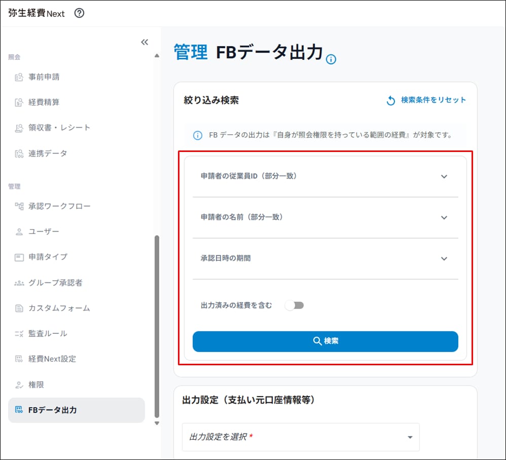This screenshot has width=506, height=460.
Task: Select カスタムフォーム in the sidebar
Action: (59, 308)
